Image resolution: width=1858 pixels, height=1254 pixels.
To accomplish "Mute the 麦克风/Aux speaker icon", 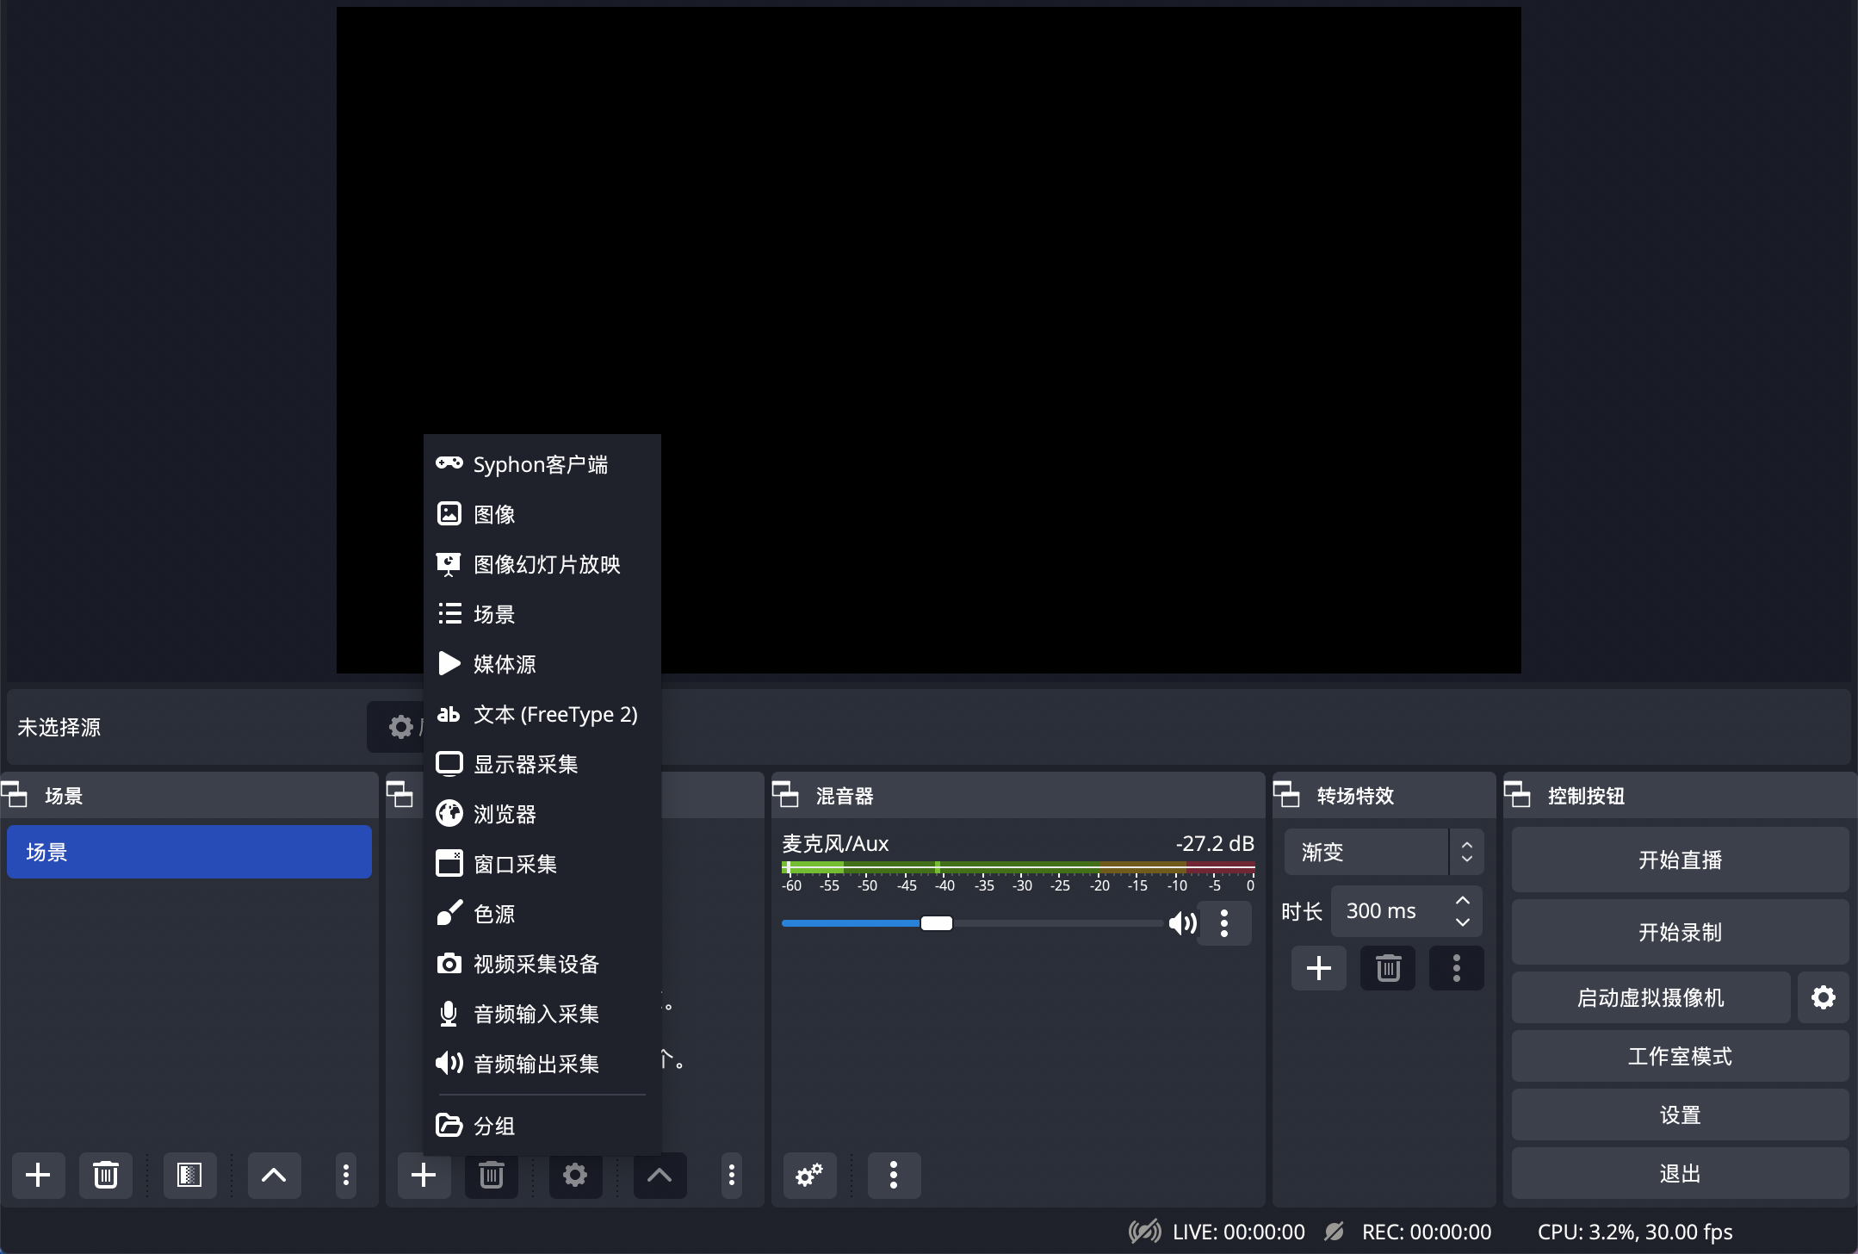I will point(1182,924).
